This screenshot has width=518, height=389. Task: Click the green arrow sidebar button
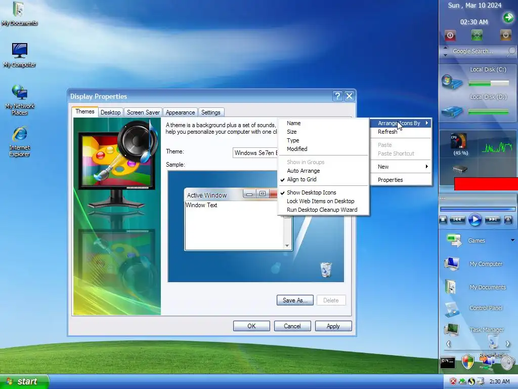508,17
